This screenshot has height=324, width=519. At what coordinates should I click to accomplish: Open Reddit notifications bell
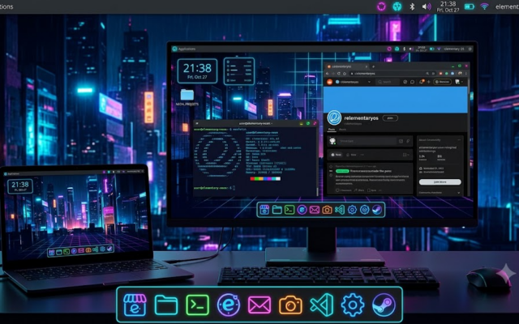422,82
